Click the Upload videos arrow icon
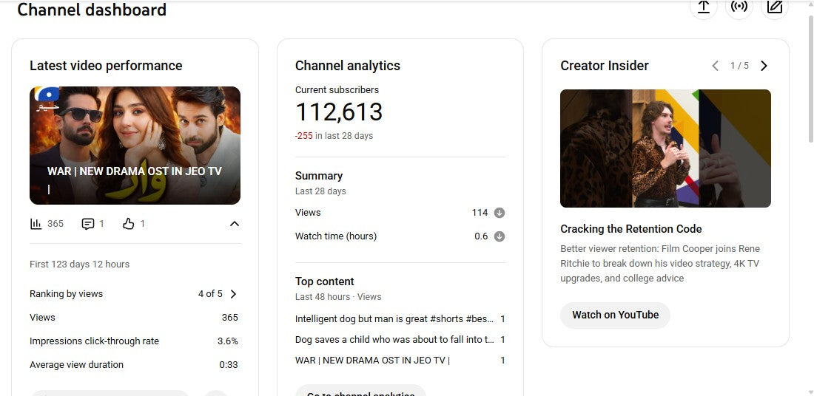 [703, 7]
